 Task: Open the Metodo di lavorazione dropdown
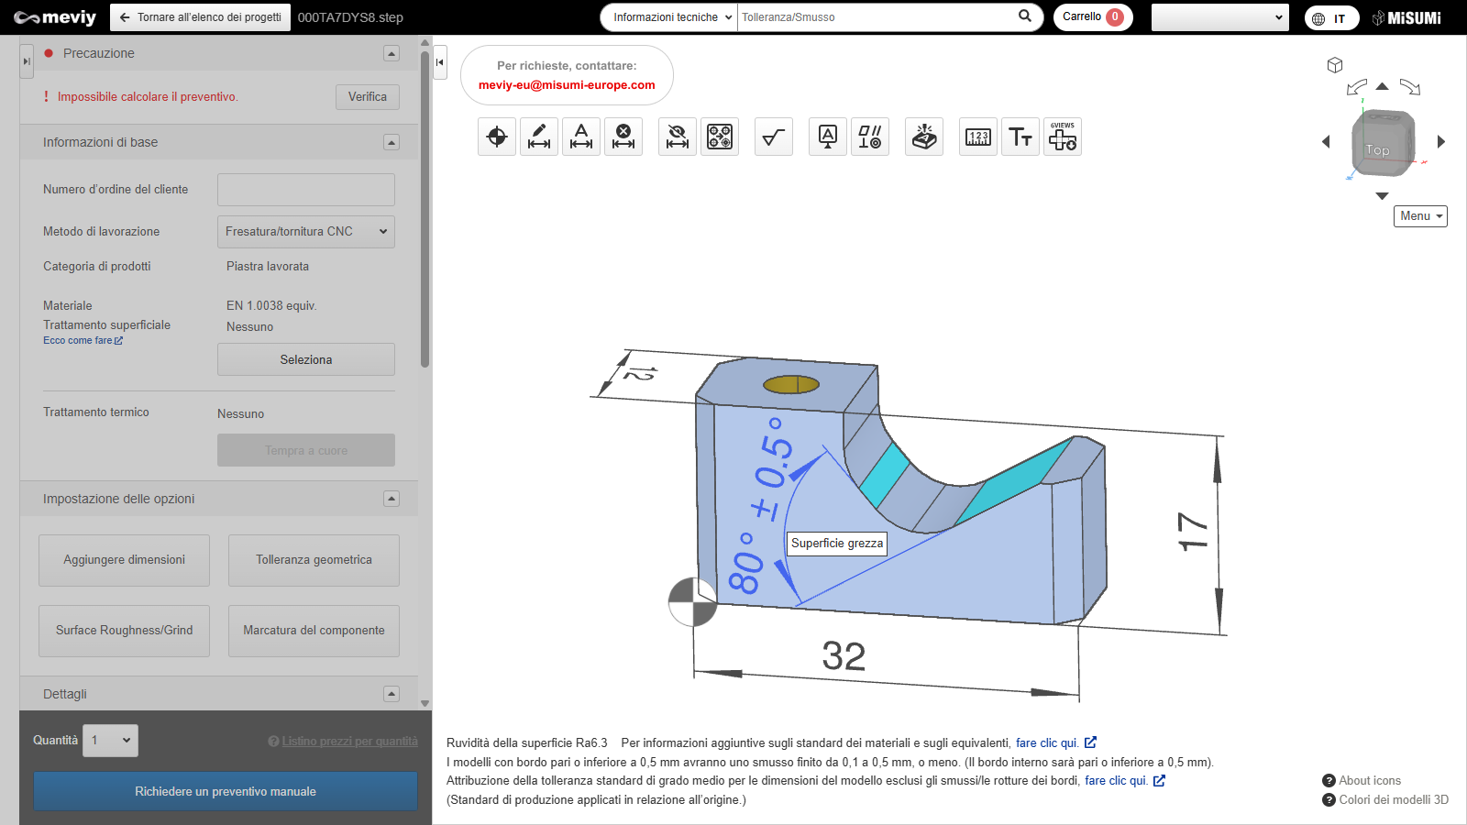[306, 232]
